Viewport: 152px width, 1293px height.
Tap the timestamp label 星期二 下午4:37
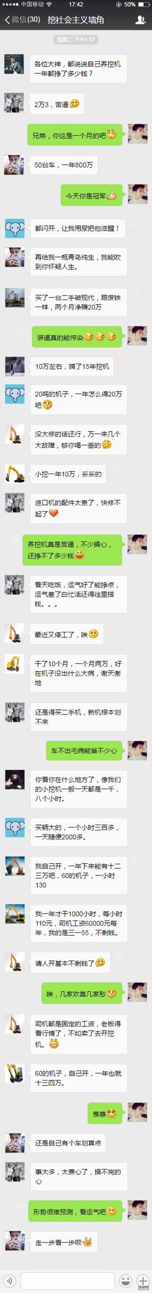tap(76, 39)
